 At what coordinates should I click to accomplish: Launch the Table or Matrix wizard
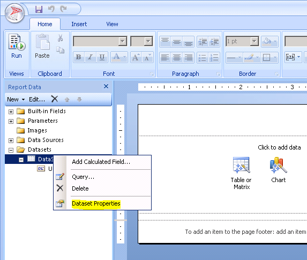pyautogui.click(x=241, y=165)
